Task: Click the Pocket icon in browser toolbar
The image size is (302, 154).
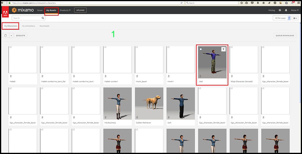Action: coord(252,3)
